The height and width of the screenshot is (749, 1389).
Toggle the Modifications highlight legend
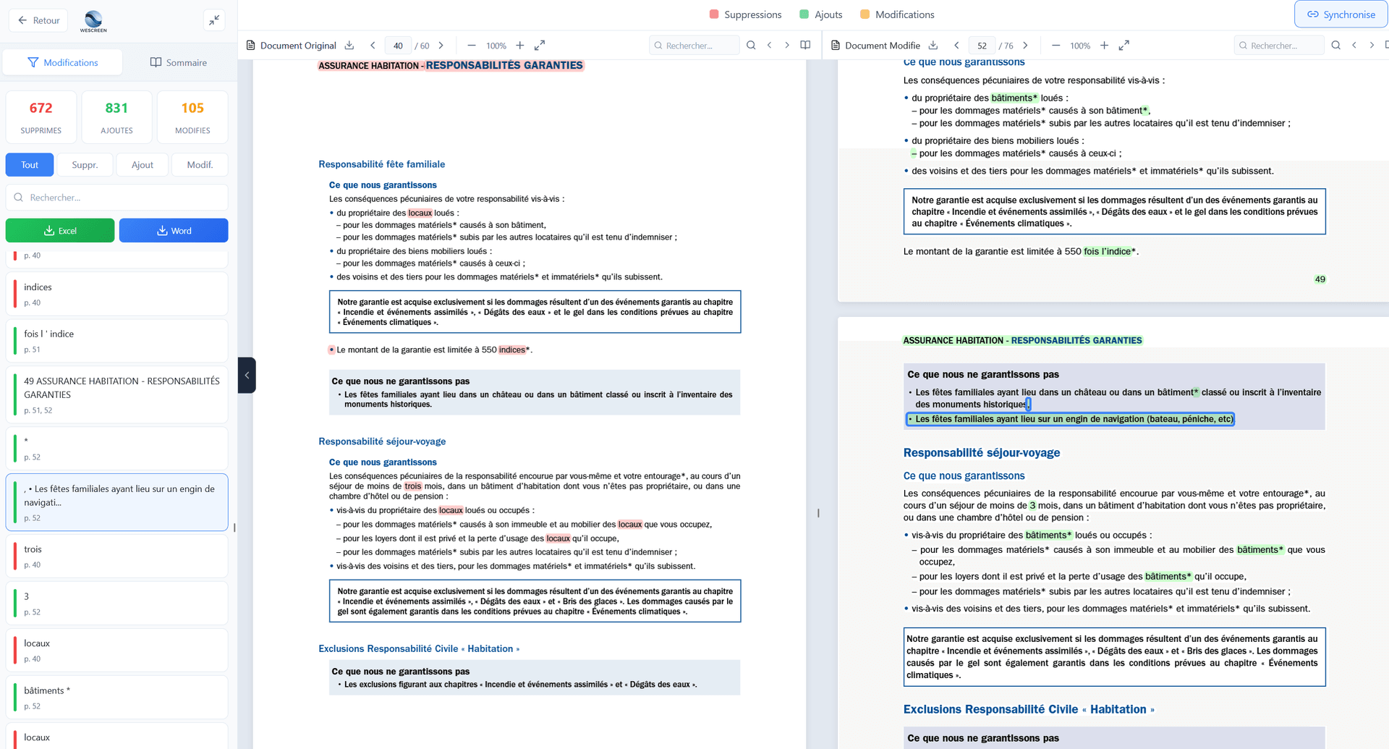896,14
